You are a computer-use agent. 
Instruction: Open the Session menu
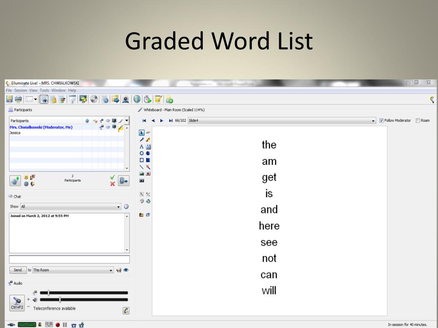point(21,91)
